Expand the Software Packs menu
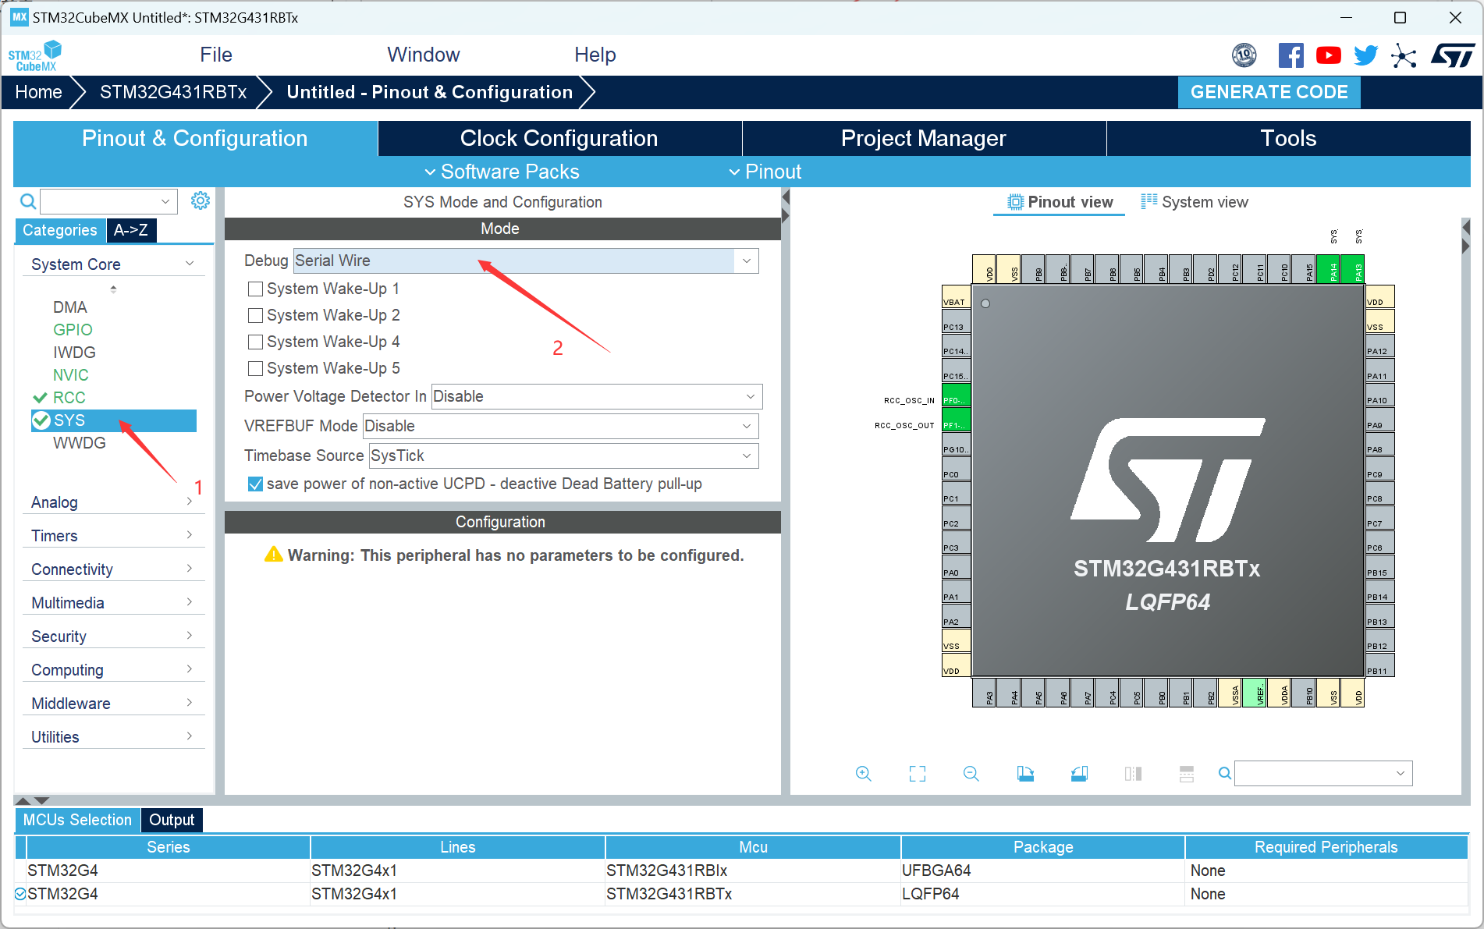Screen dimensions: 1484x929 (502, 172)
